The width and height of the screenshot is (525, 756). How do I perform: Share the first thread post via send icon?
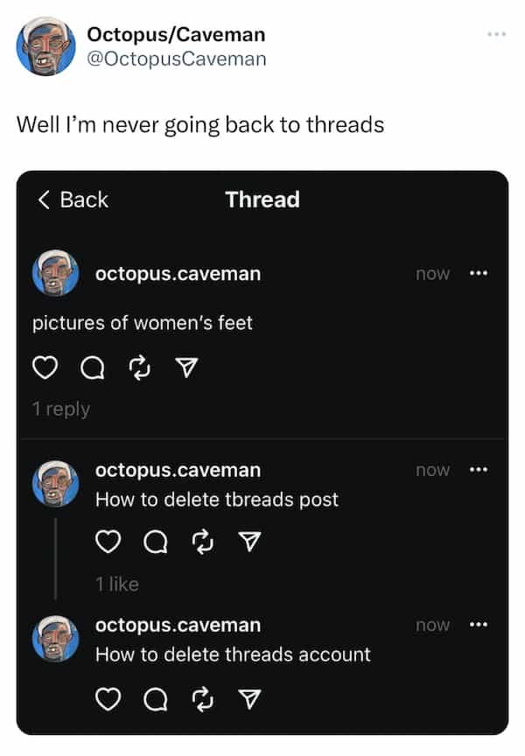(x=186, y=371)
